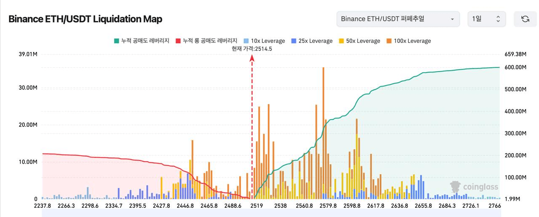Click the 2766 x-axis price label
539x217 pixels.
pos(495,206)
